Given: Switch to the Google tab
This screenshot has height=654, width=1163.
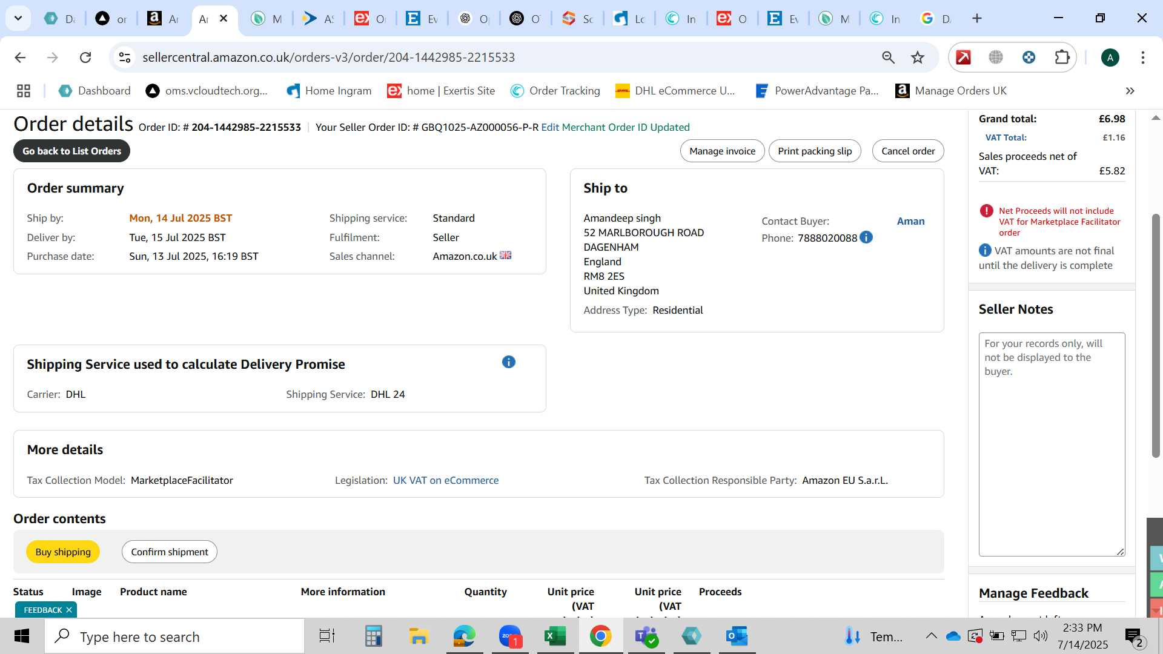Looking at the screenshot, I should 936,18.
